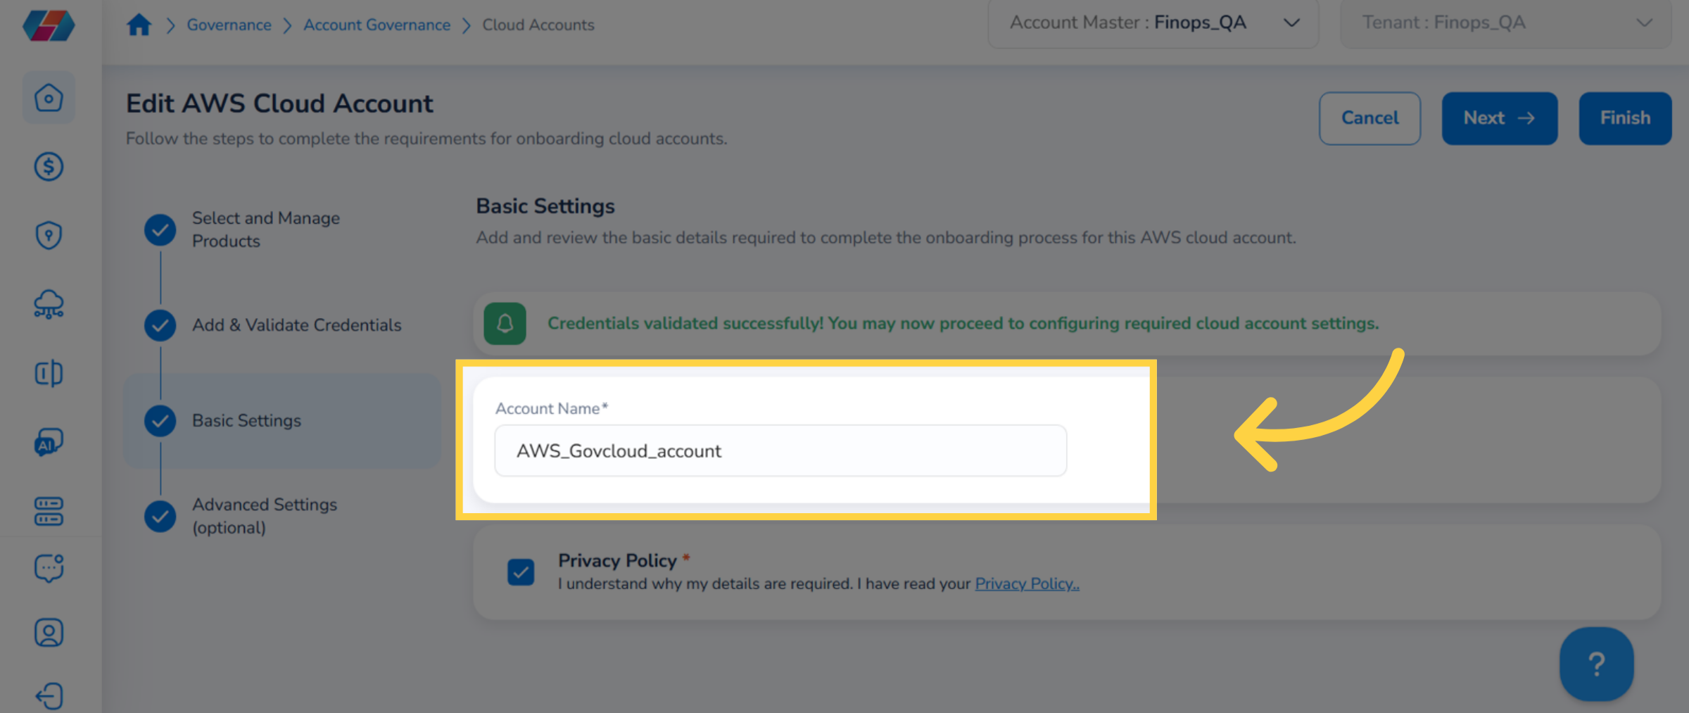Open the feedback chat icon
The width and height of the screenshot is (1689, 713).
pyautogui.click(x=49, y=569)
